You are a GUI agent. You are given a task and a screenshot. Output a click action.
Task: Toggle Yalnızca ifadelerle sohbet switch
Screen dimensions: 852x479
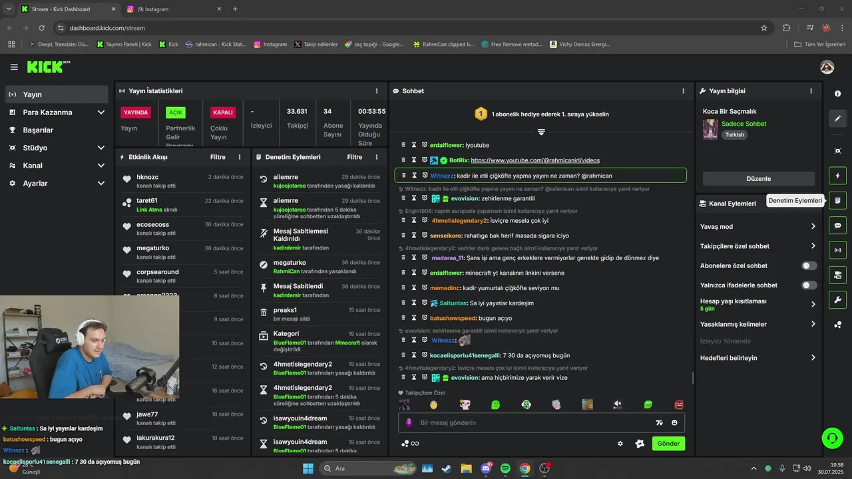(x=809, y=285)
